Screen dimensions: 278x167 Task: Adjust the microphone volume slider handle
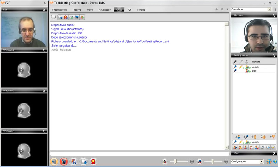coord(213,161)
